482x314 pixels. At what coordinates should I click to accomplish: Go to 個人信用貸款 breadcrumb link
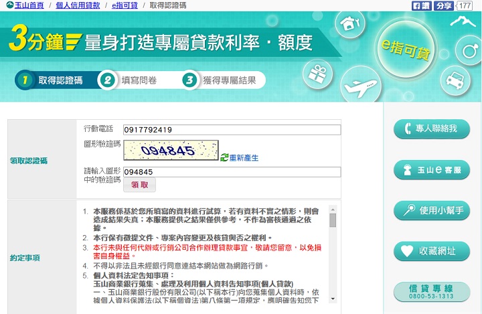(78, 5)
